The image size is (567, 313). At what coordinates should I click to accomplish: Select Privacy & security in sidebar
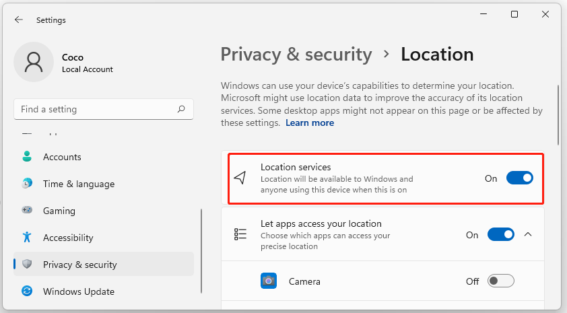104,265
